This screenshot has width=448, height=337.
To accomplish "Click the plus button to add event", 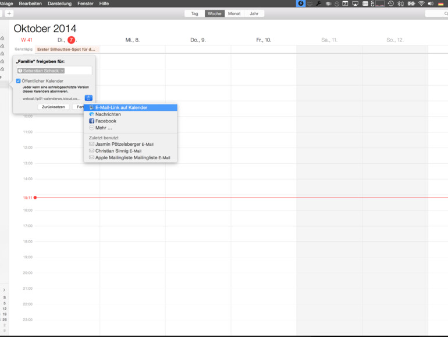I will pos(9,13).
